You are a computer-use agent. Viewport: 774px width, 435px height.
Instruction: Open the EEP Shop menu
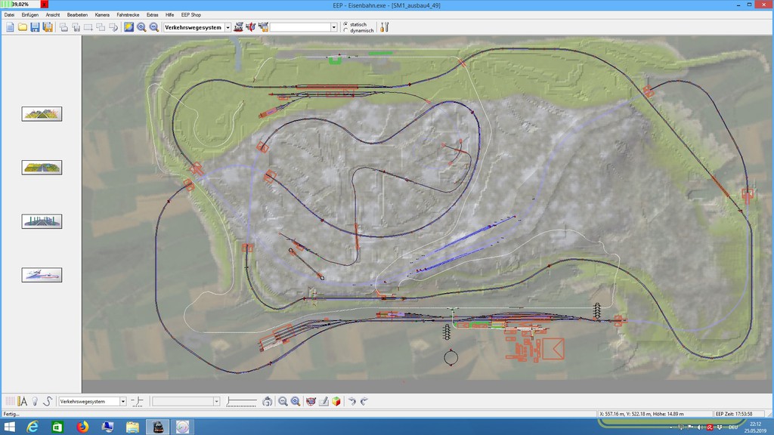pos(191,15)
